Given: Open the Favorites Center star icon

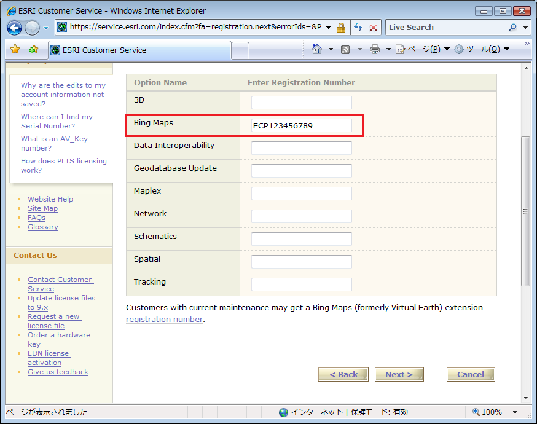Looking at the screenshot, I should pos(15,50).
